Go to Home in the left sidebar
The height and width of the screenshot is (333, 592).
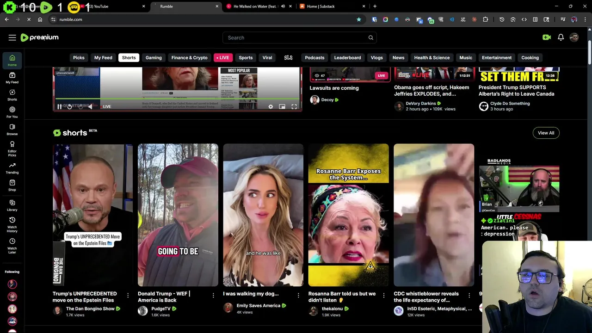12,60
